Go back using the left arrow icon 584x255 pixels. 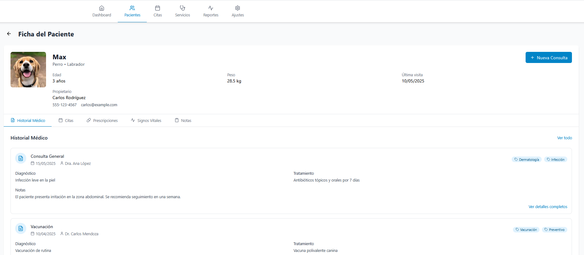coord(9,34)
